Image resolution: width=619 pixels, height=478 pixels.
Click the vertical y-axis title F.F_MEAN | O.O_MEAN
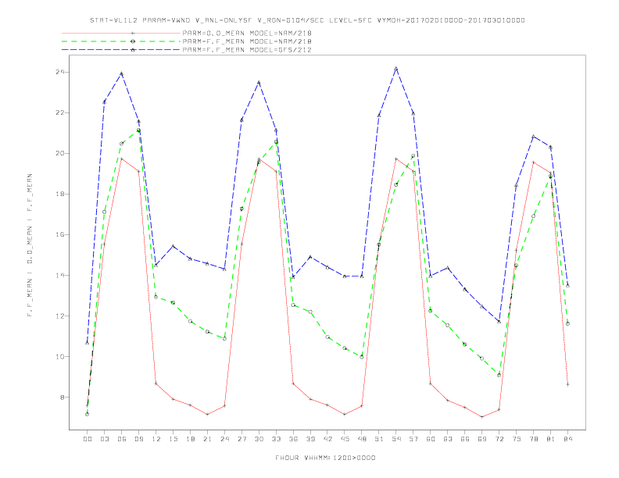[30, 245]
